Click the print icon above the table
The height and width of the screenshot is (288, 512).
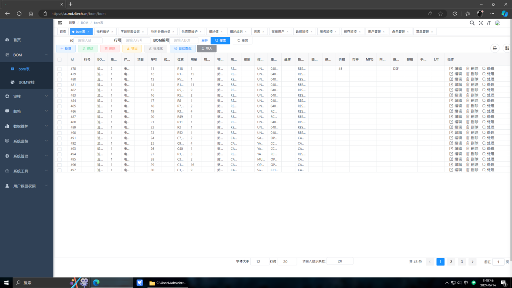[x=495, y=48]
